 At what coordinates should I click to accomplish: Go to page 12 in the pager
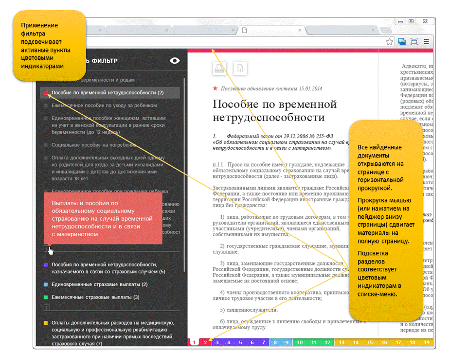tap(327, 342)
